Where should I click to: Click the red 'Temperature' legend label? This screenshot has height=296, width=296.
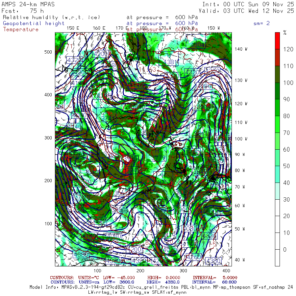(21, 29)
